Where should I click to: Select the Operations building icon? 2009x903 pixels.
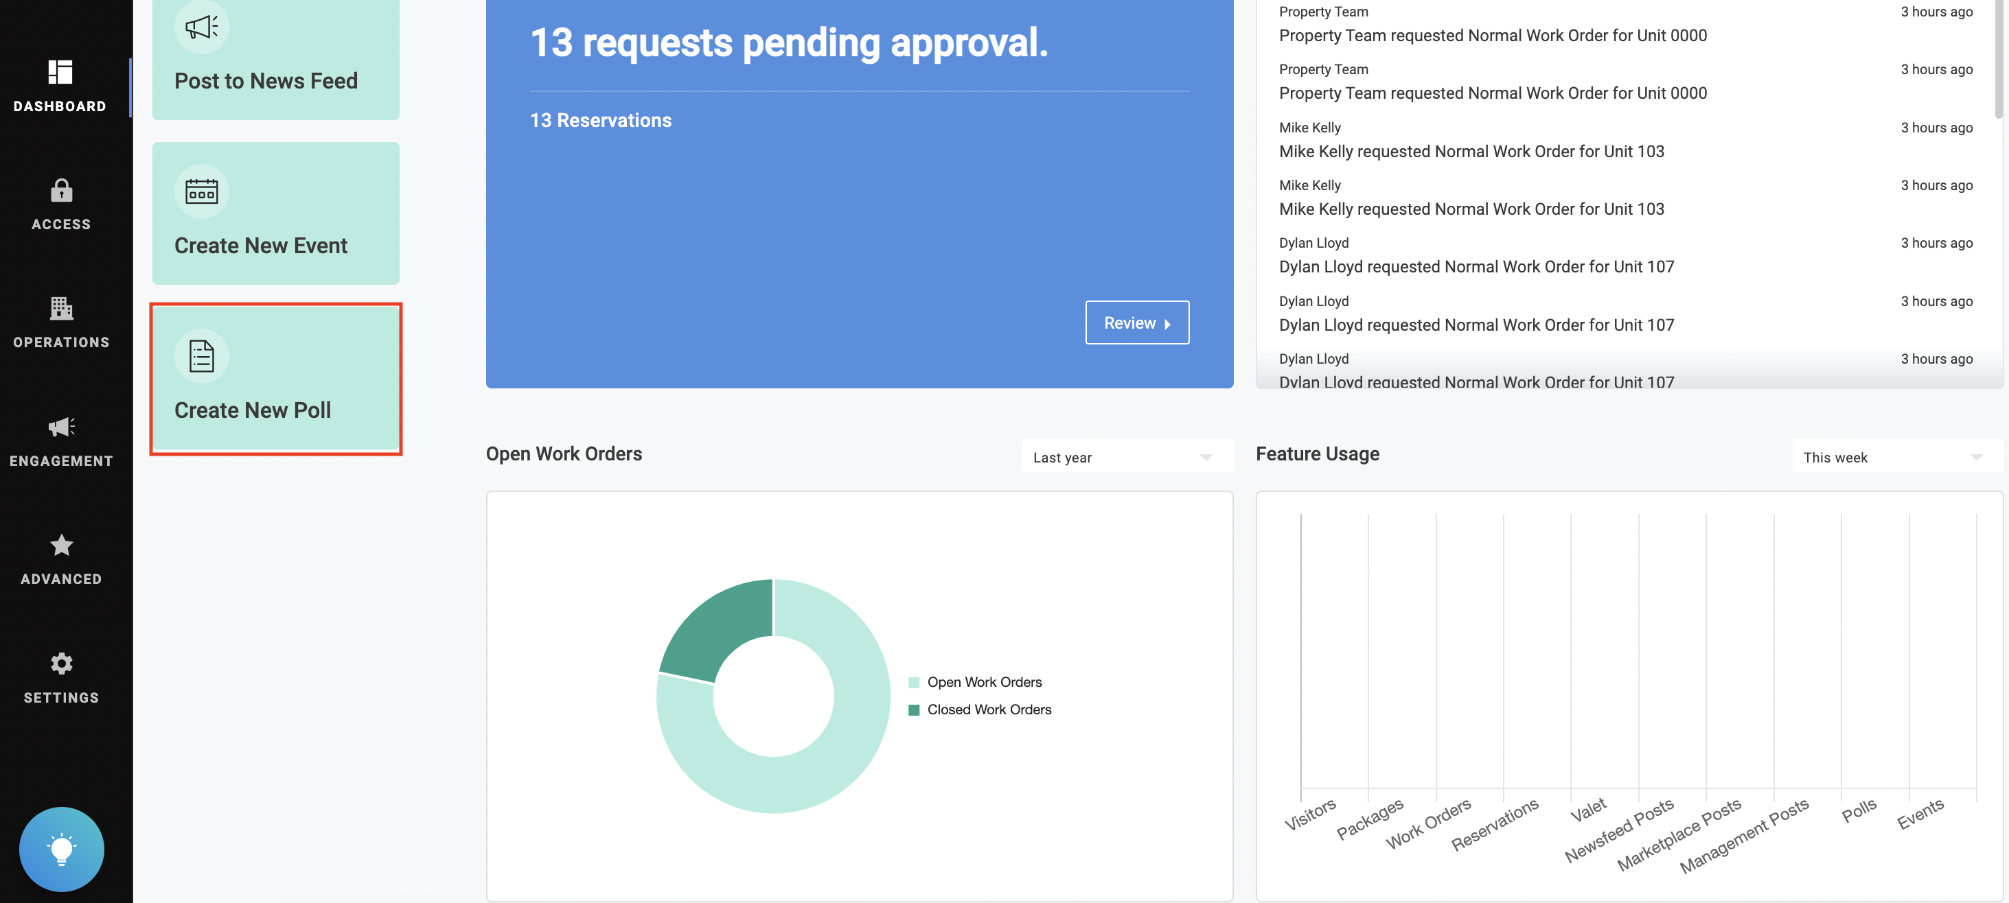click(61, 309)
